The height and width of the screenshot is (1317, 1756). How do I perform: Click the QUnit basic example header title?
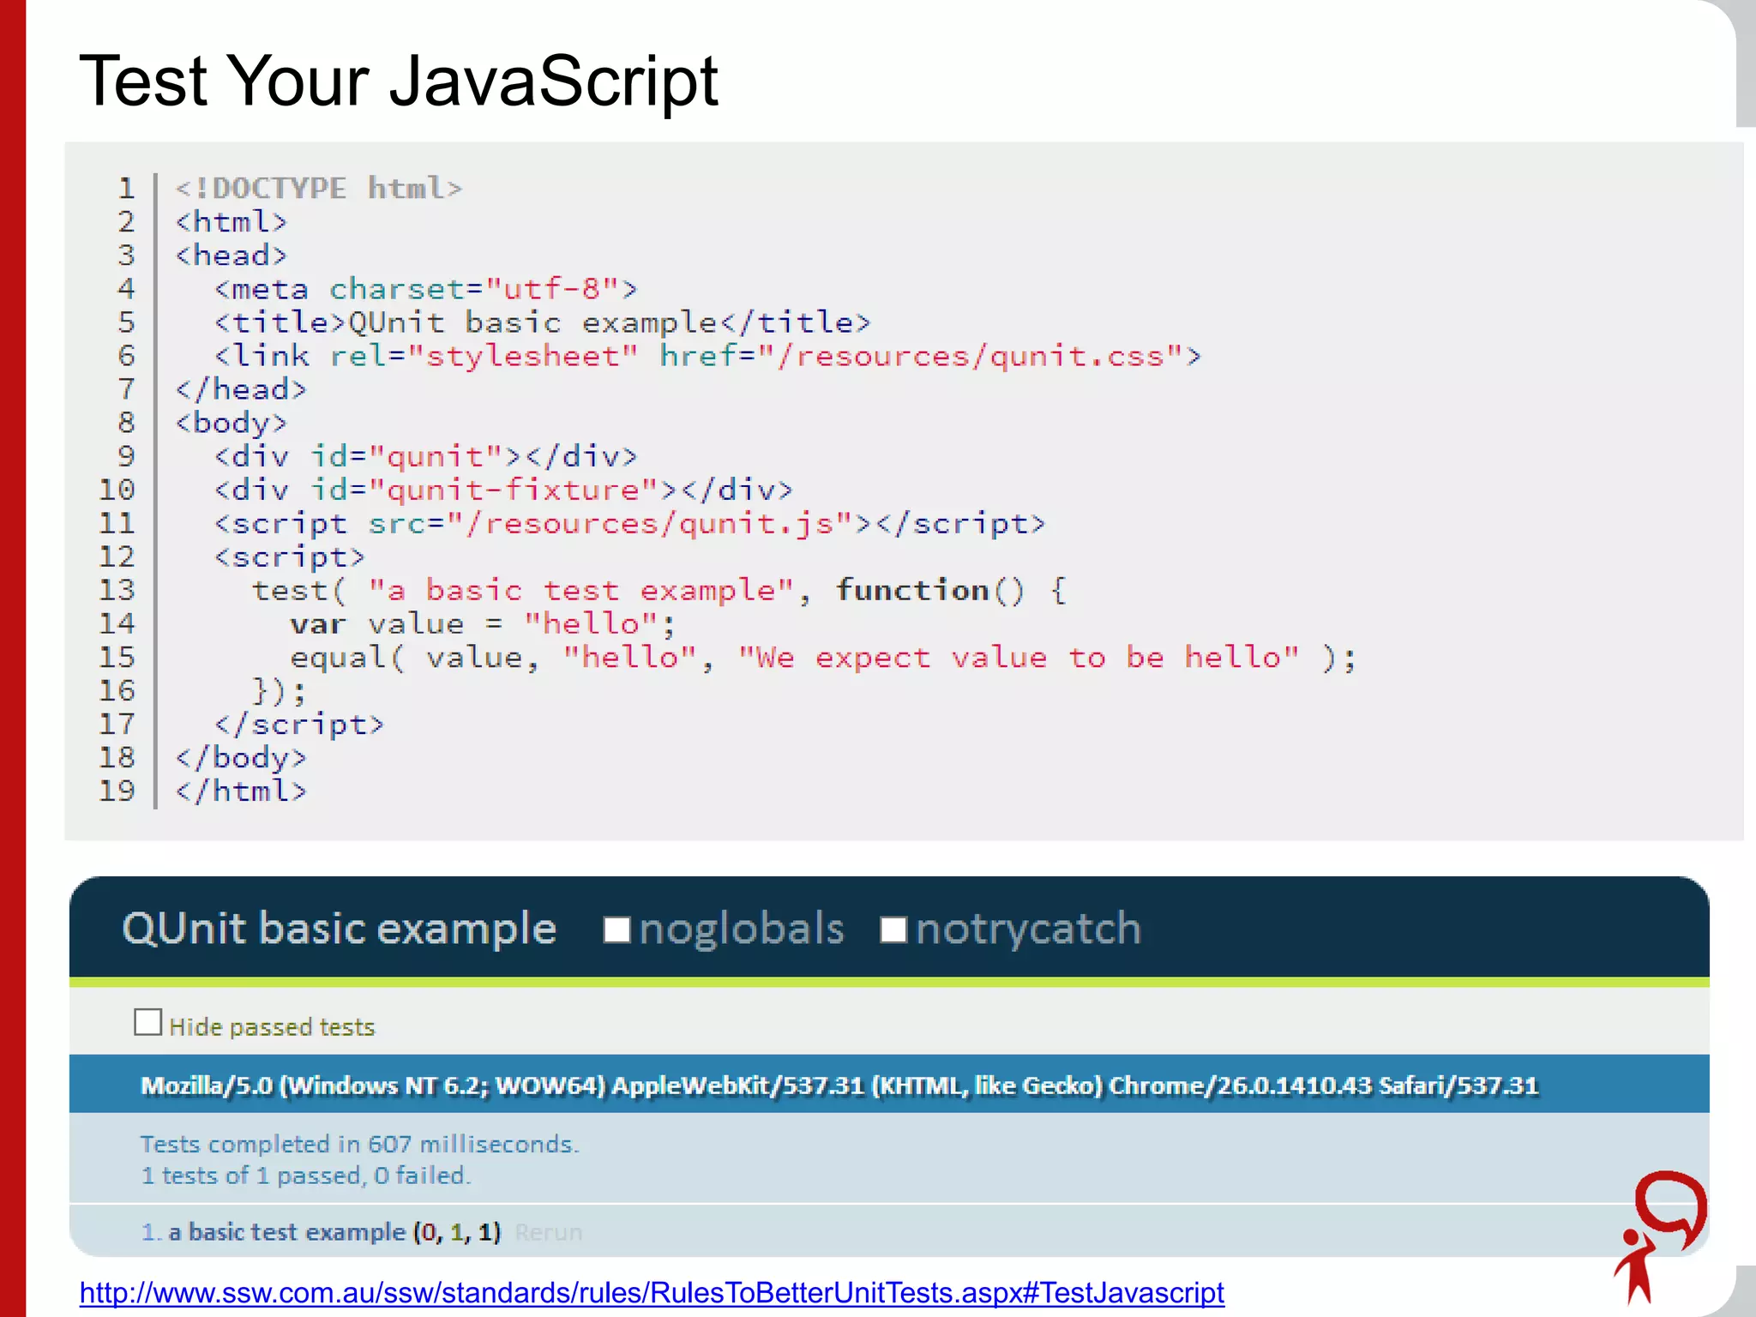(340, 929)
